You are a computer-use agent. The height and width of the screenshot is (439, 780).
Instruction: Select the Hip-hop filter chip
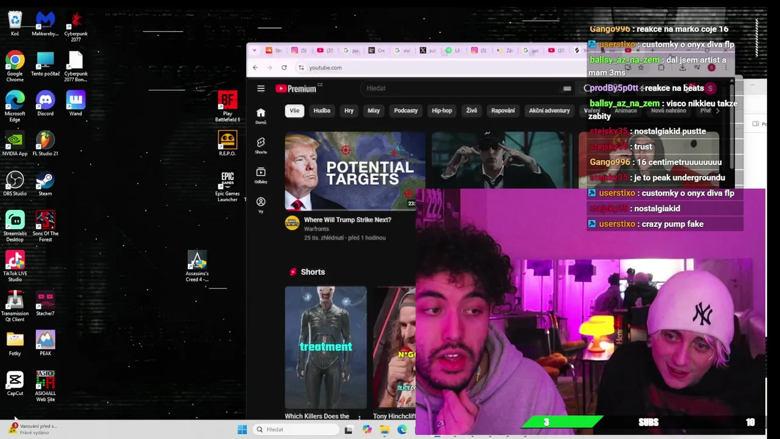tap(442, 110)
